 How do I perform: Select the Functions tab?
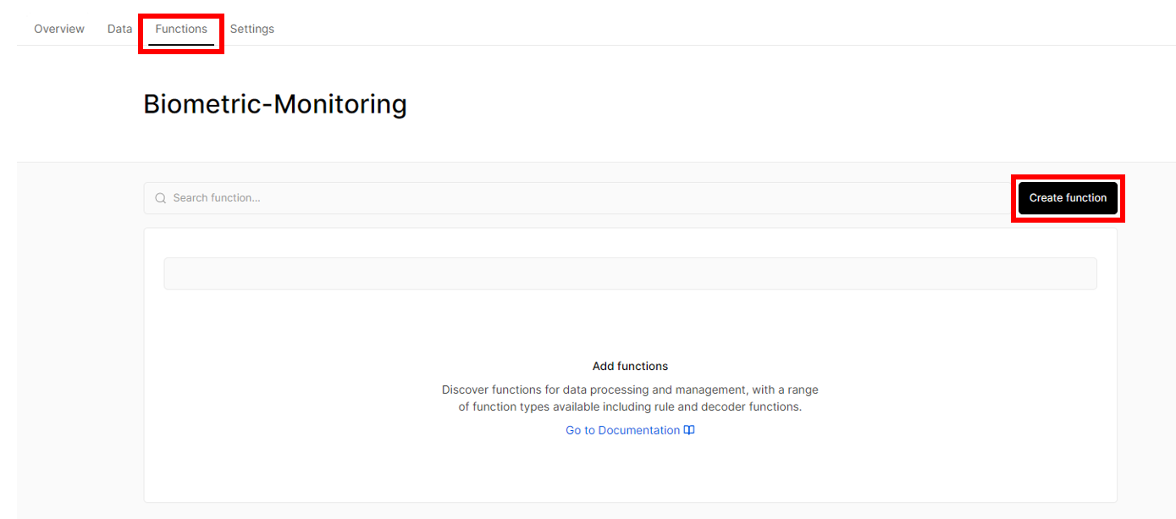click(181, 29)
